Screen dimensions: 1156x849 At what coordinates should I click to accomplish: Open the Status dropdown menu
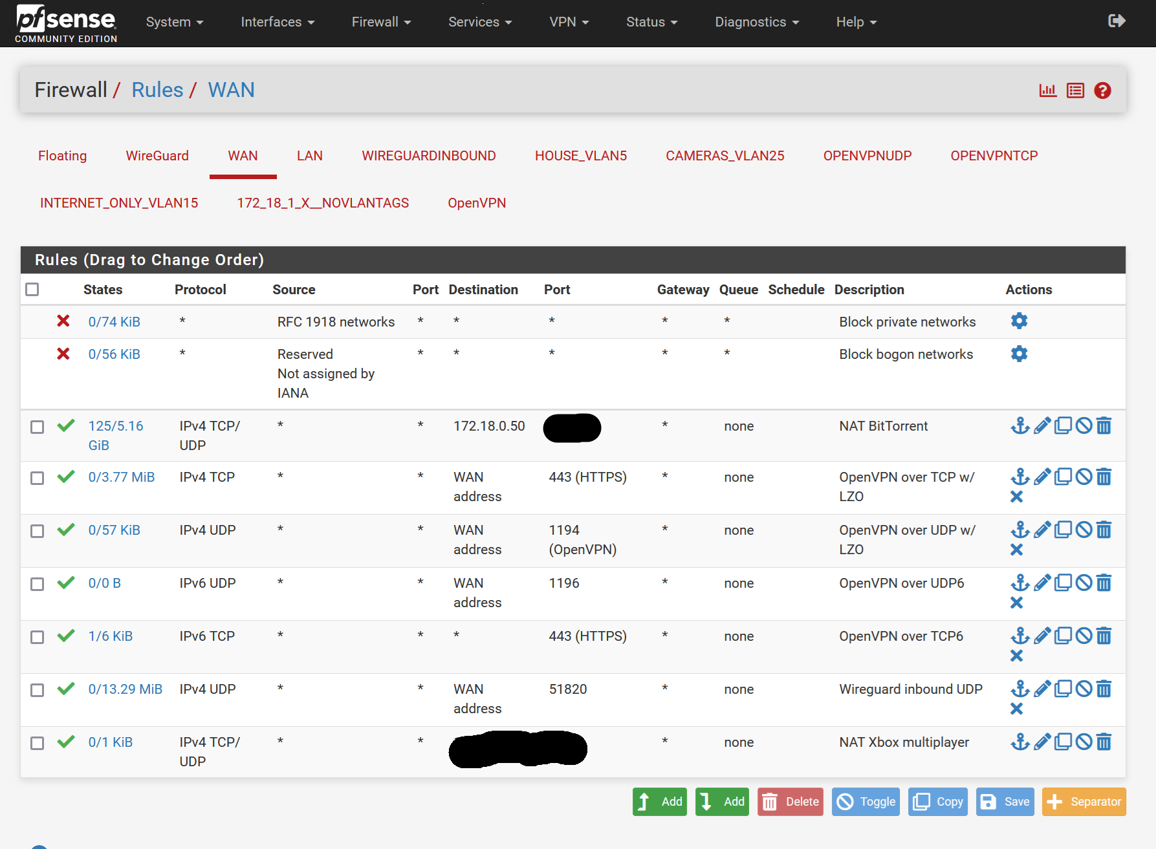coord(651,22)
